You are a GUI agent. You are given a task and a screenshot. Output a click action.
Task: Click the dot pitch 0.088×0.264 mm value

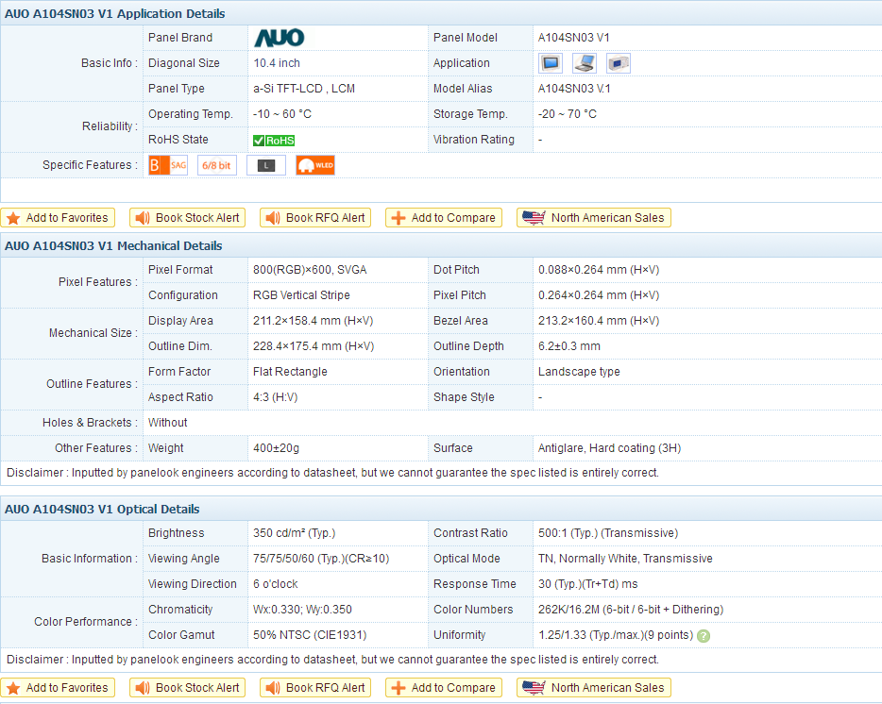[x=599, y=270]
